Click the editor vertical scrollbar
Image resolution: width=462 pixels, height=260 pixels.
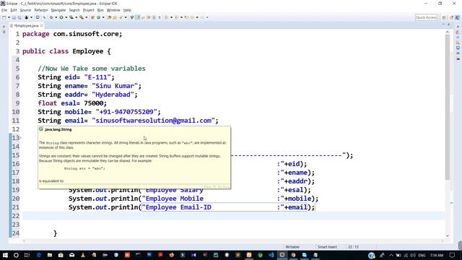[448, 108]
